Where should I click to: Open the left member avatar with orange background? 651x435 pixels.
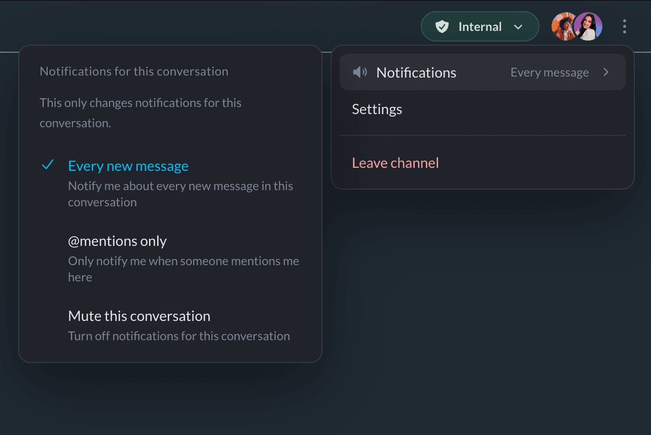pyautogui.click(x=564, y=26)
